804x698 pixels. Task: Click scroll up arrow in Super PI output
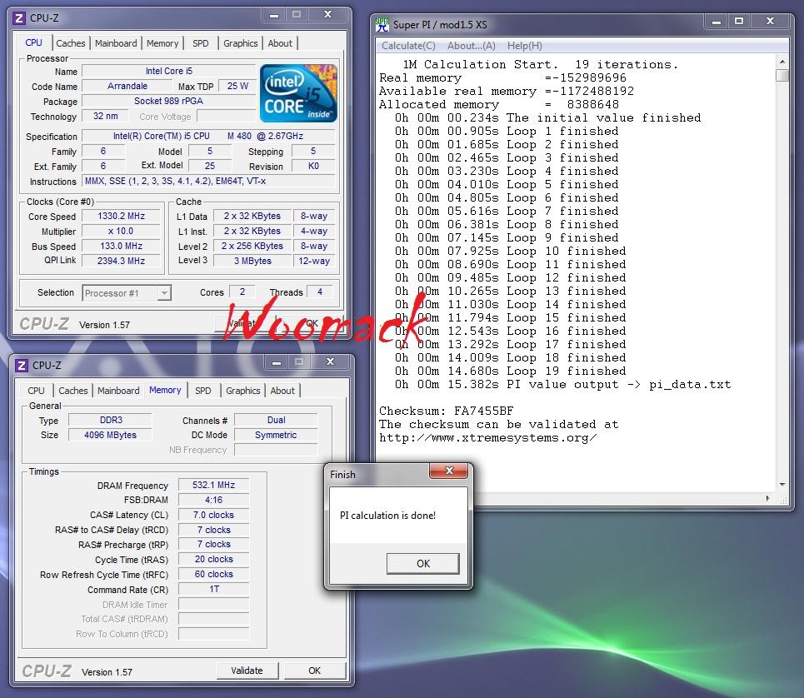(x=782, y=62)
